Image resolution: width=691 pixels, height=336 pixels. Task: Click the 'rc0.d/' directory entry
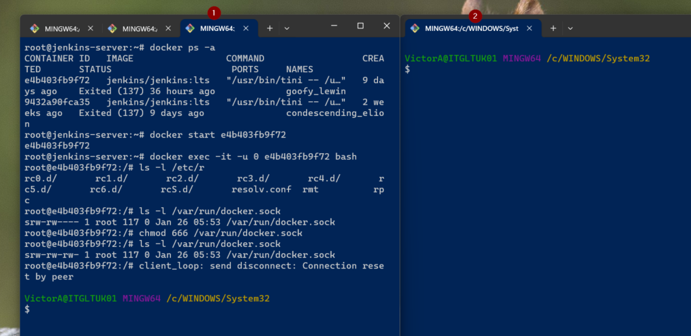pos(40,178)
